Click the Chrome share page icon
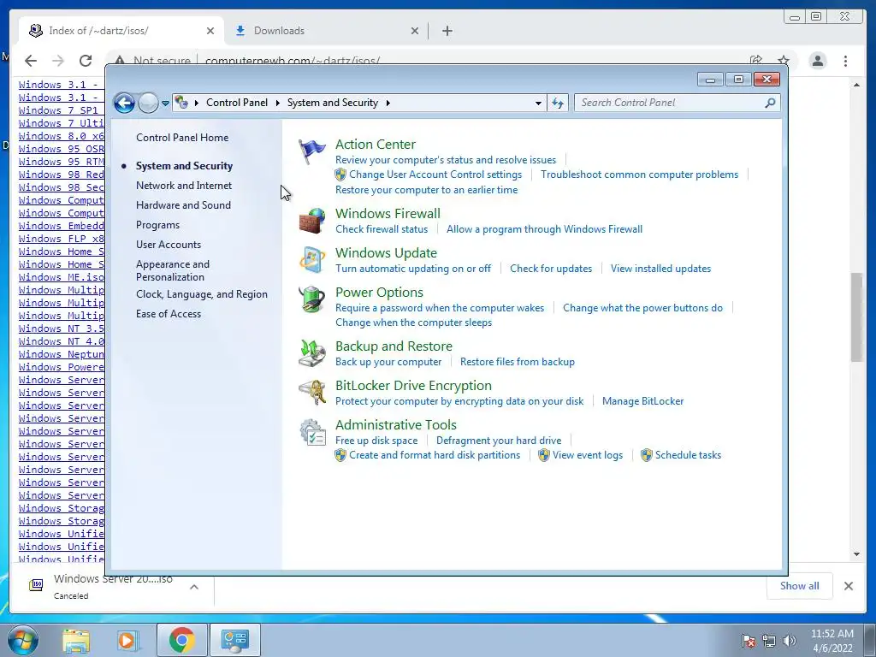The image size is (876, 657). (x=756, y=61)
